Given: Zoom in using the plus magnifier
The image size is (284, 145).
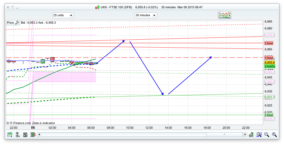Looking at the screenshot, I should [x=274, y=135].
